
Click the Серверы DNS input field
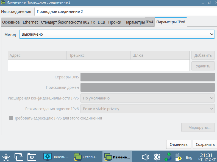click(148, 77)
